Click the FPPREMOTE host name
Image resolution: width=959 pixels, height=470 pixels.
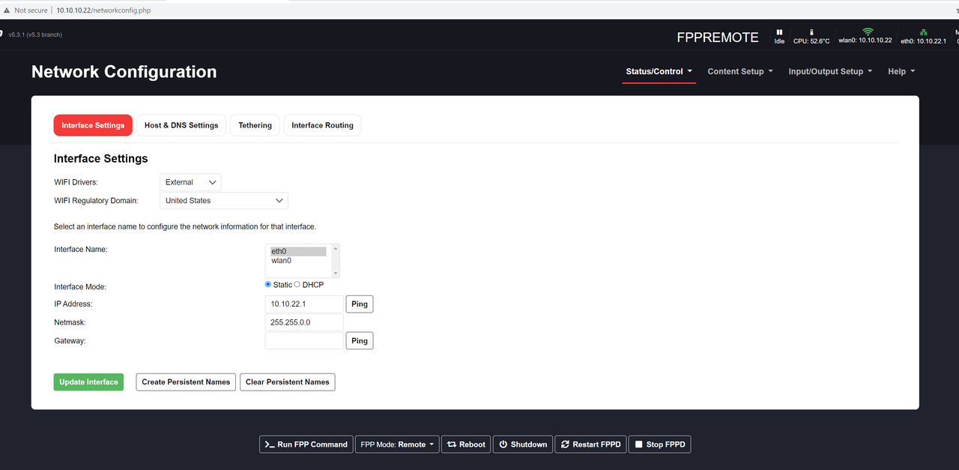[x=718, y=37]
